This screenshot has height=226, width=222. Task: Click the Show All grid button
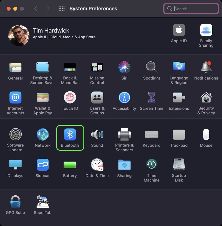click(x=61, y=9)
